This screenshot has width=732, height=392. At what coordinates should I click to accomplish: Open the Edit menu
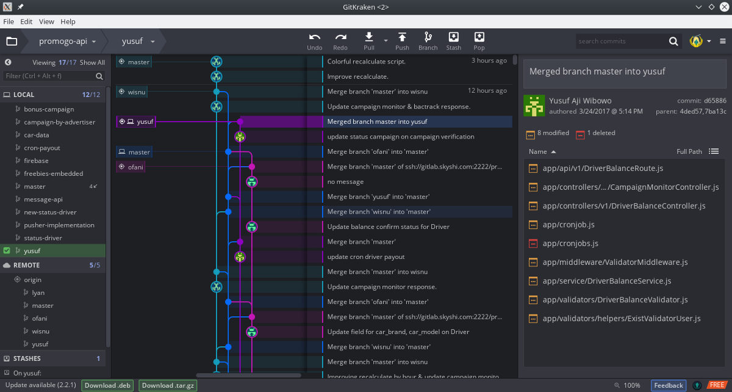click(x=26, y=21)
